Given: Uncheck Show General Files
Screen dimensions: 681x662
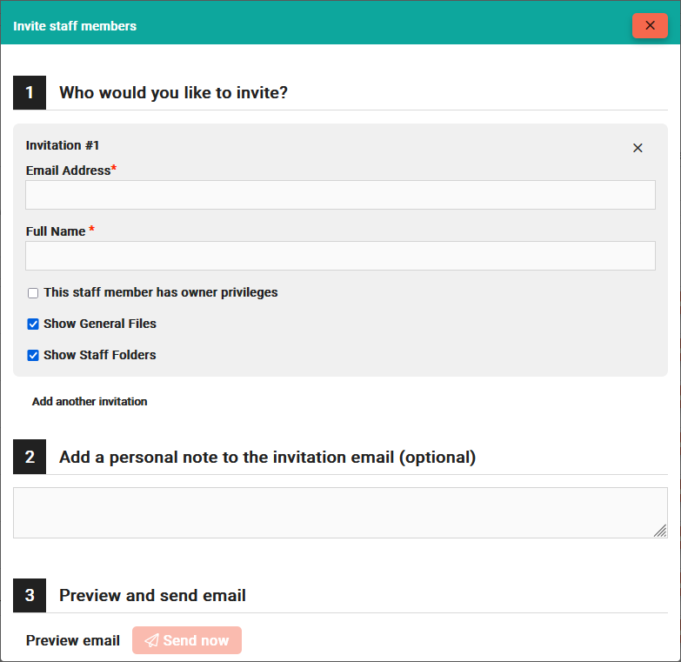Looking at the screenshot, I should tap(33, 324).
